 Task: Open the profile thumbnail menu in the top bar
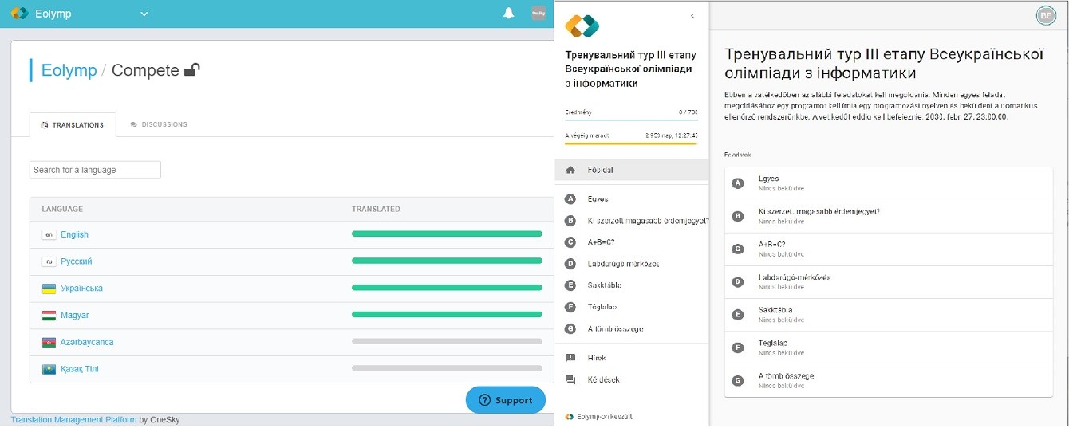539,14
